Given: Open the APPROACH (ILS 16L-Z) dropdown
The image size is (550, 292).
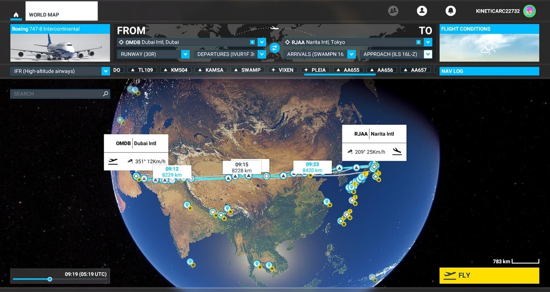Looking at the screenshot, I should pos(428,54).
